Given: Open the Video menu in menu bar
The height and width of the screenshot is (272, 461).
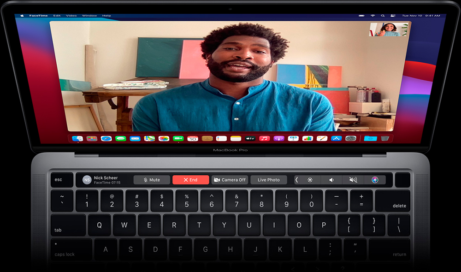Looking at the screenshot, I should click(x=71, y=16).
